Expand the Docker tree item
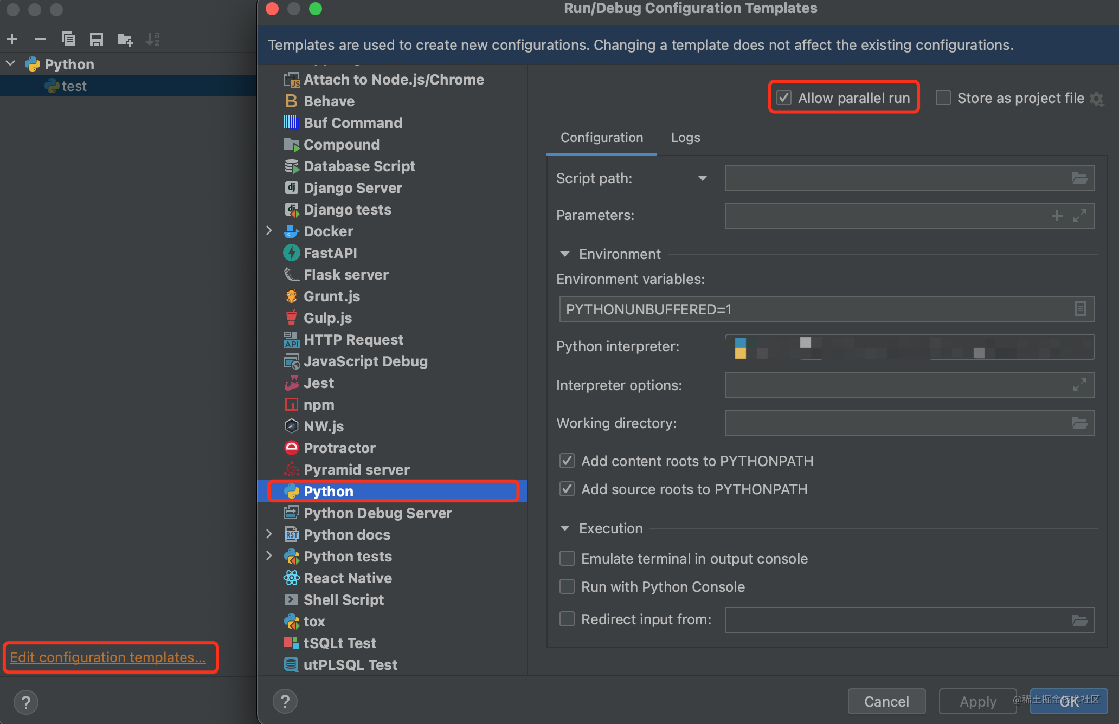The image size is (1119, 724). (x=269, y=231)
